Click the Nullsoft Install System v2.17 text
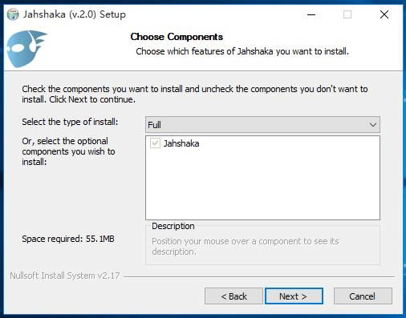This screenshot has width=406, height=318. [65, 276]
